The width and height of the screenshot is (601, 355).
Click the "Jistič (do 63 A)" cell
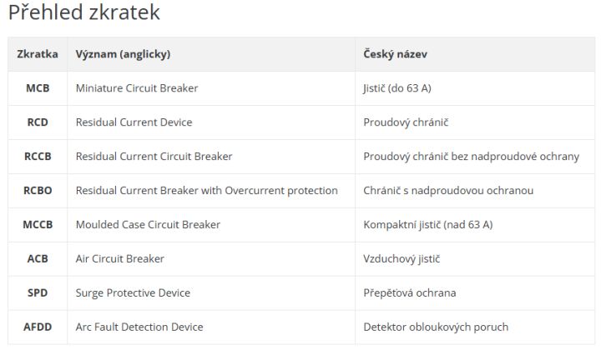(x=397, y=87)
